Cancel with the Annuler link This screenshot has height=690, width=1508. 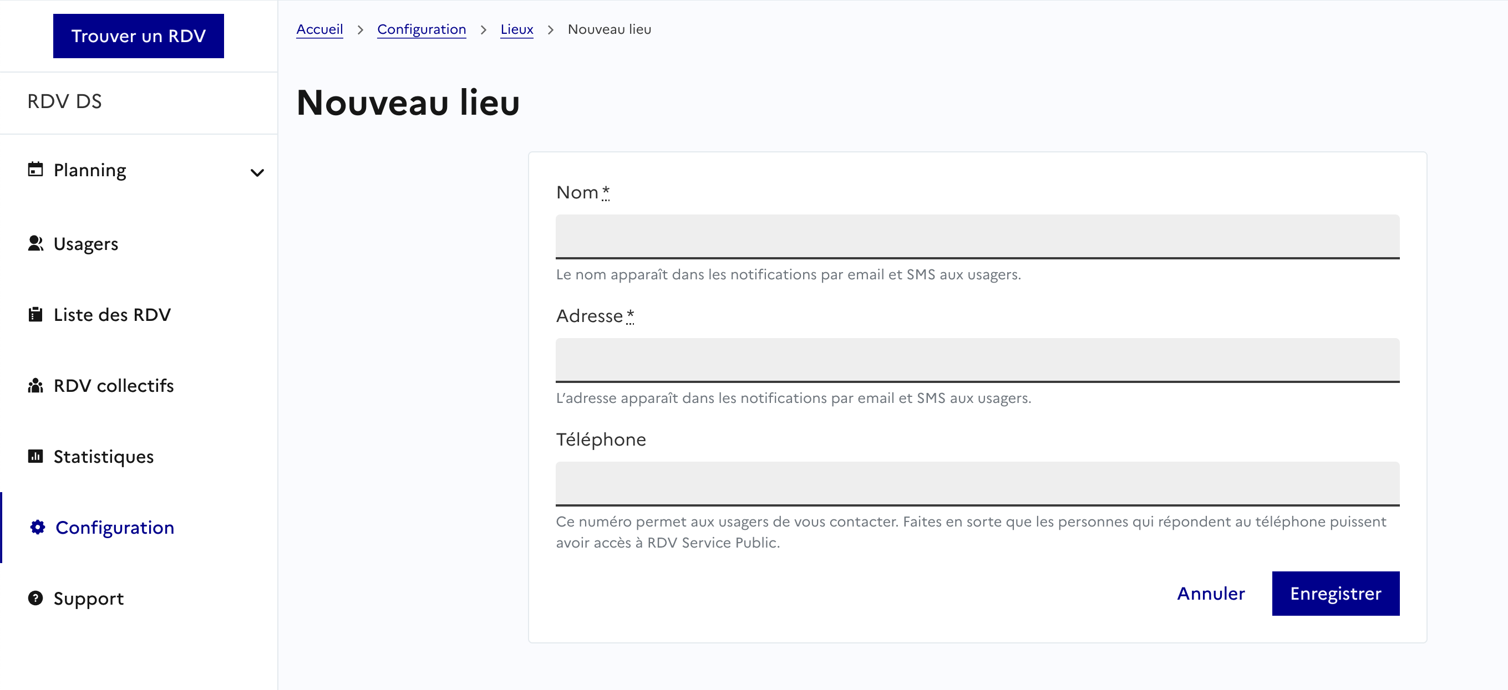[1211, 594]
